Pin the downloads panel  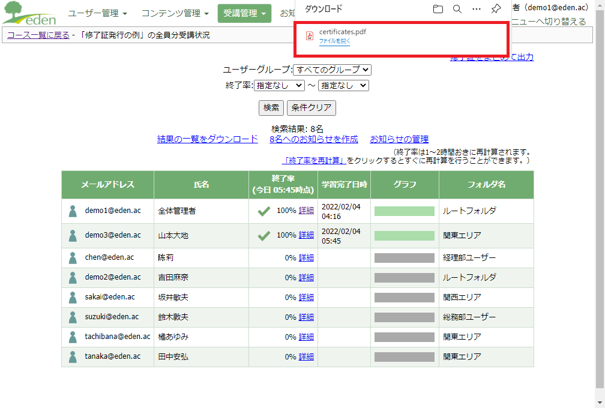496,9
